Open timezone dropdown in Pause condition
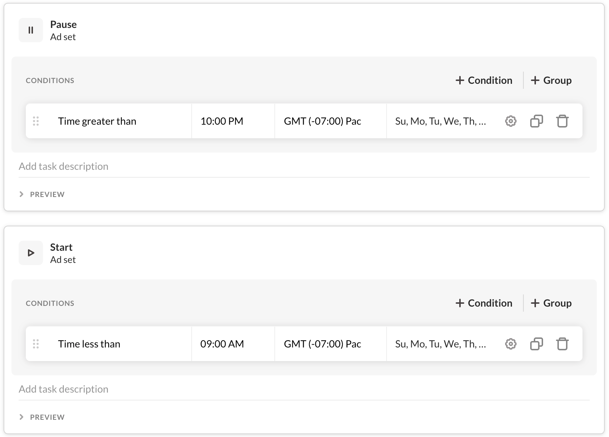This screenshot has width=609, height=437. click(331, 121)
